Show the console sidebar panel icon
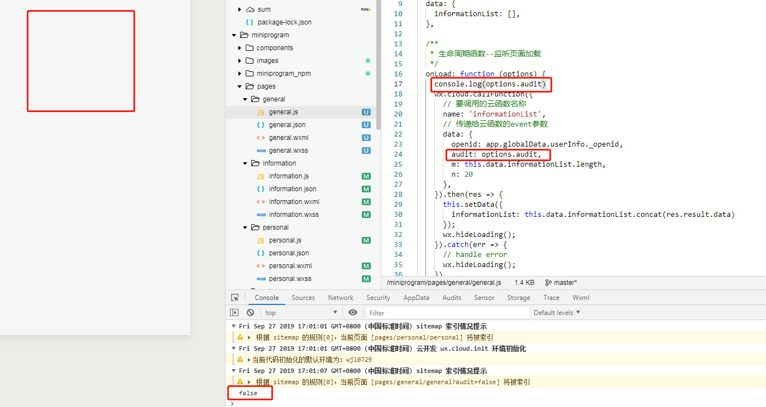766x407 pixels. (234, 313)
